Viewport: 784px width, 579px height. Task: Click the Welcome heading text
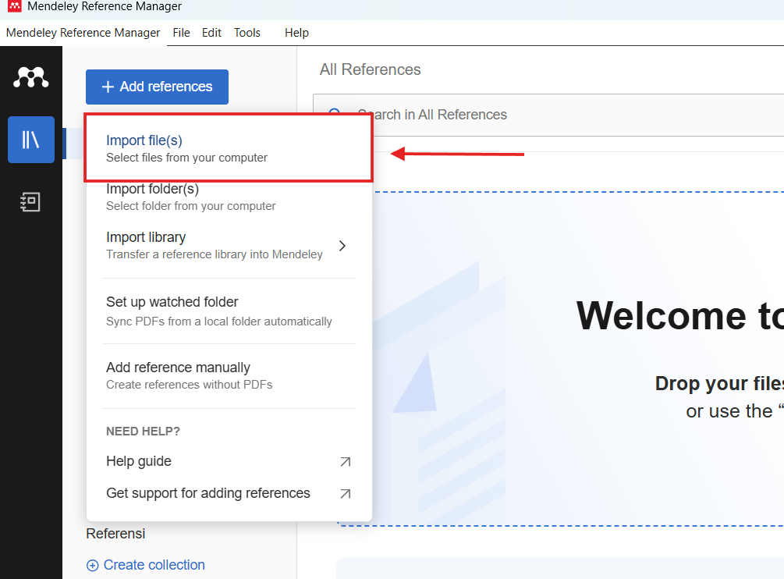coord(679,315)
